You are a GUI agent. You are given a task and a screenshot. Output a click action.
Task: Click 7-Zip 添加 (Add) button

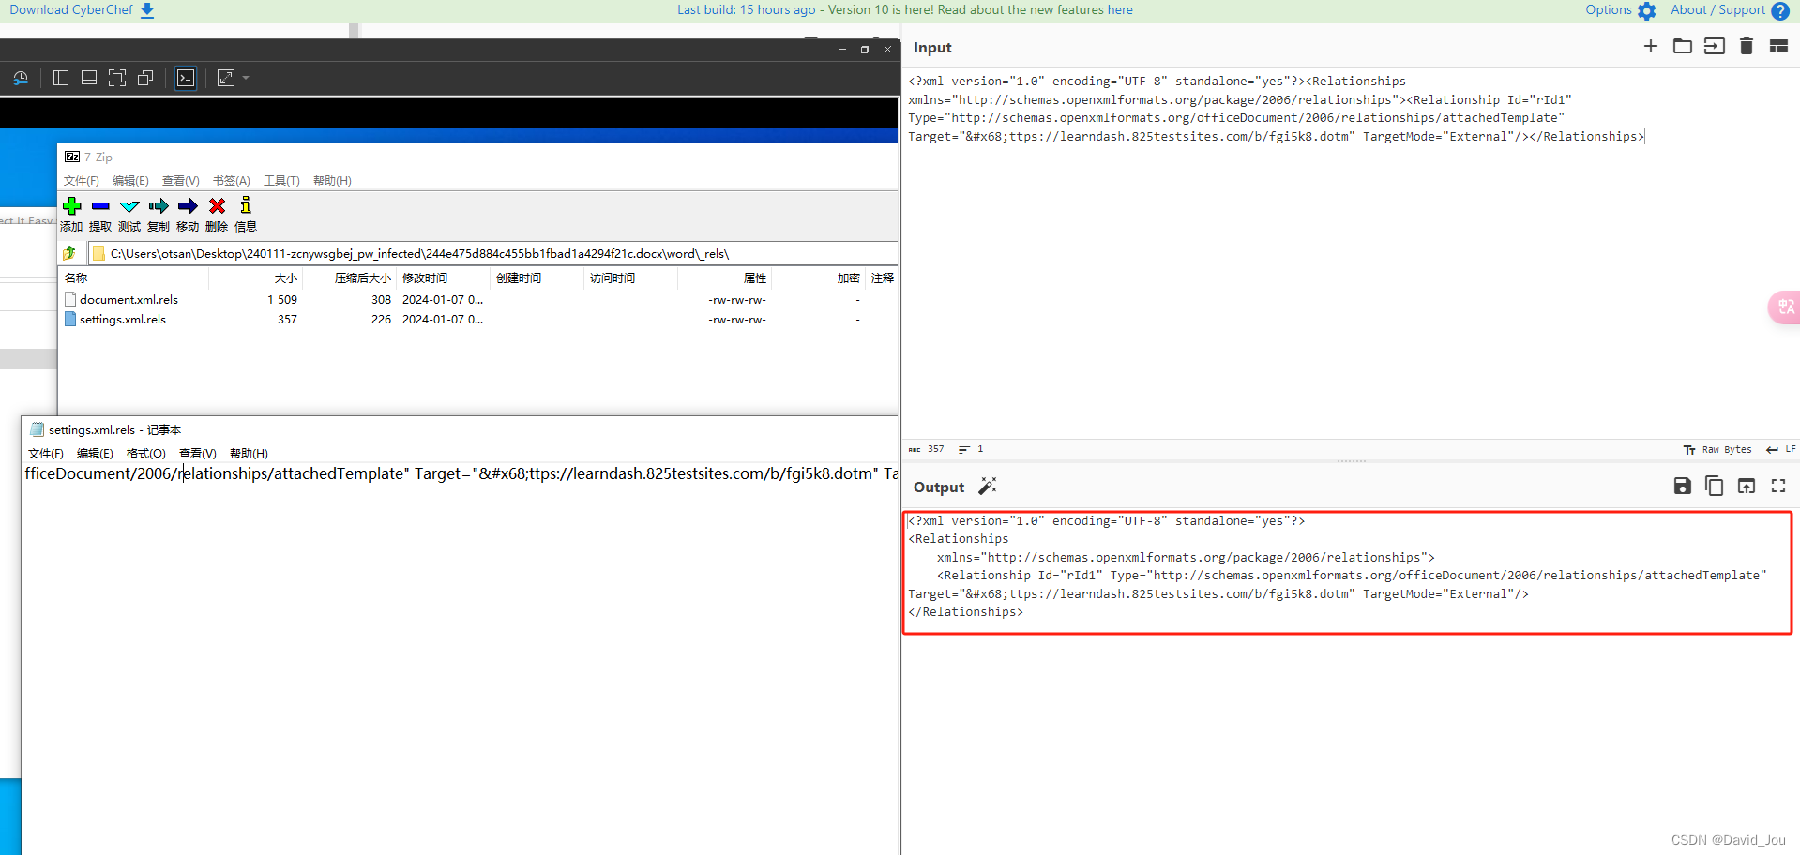point(71,215)
